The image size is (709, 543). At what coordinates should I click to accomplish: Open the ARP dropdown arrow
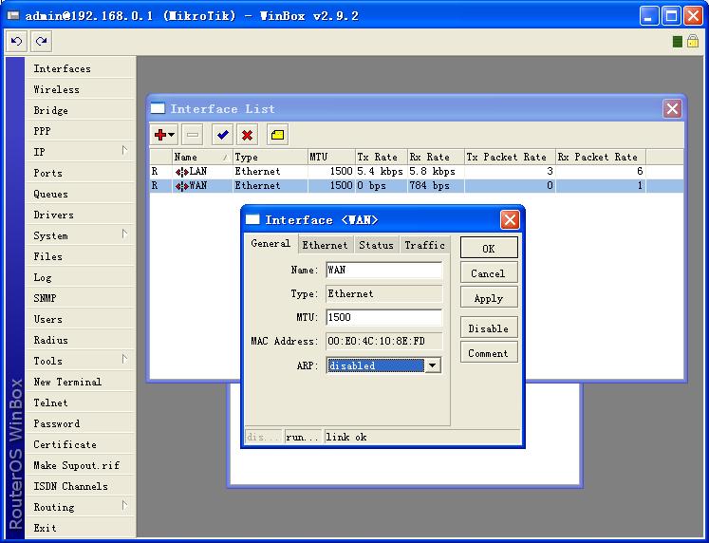[432, 365]
